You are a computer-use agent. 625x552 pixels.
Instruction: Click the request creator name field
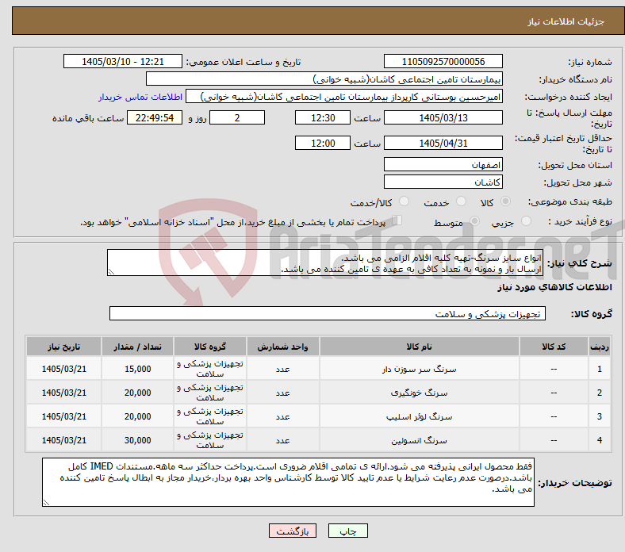344,97
